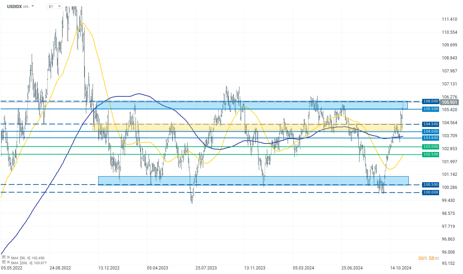Click the 101.997 price axis value

(449, 161)
